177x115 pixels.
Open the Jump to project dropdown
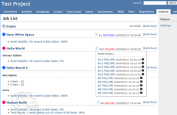(172, 3)
